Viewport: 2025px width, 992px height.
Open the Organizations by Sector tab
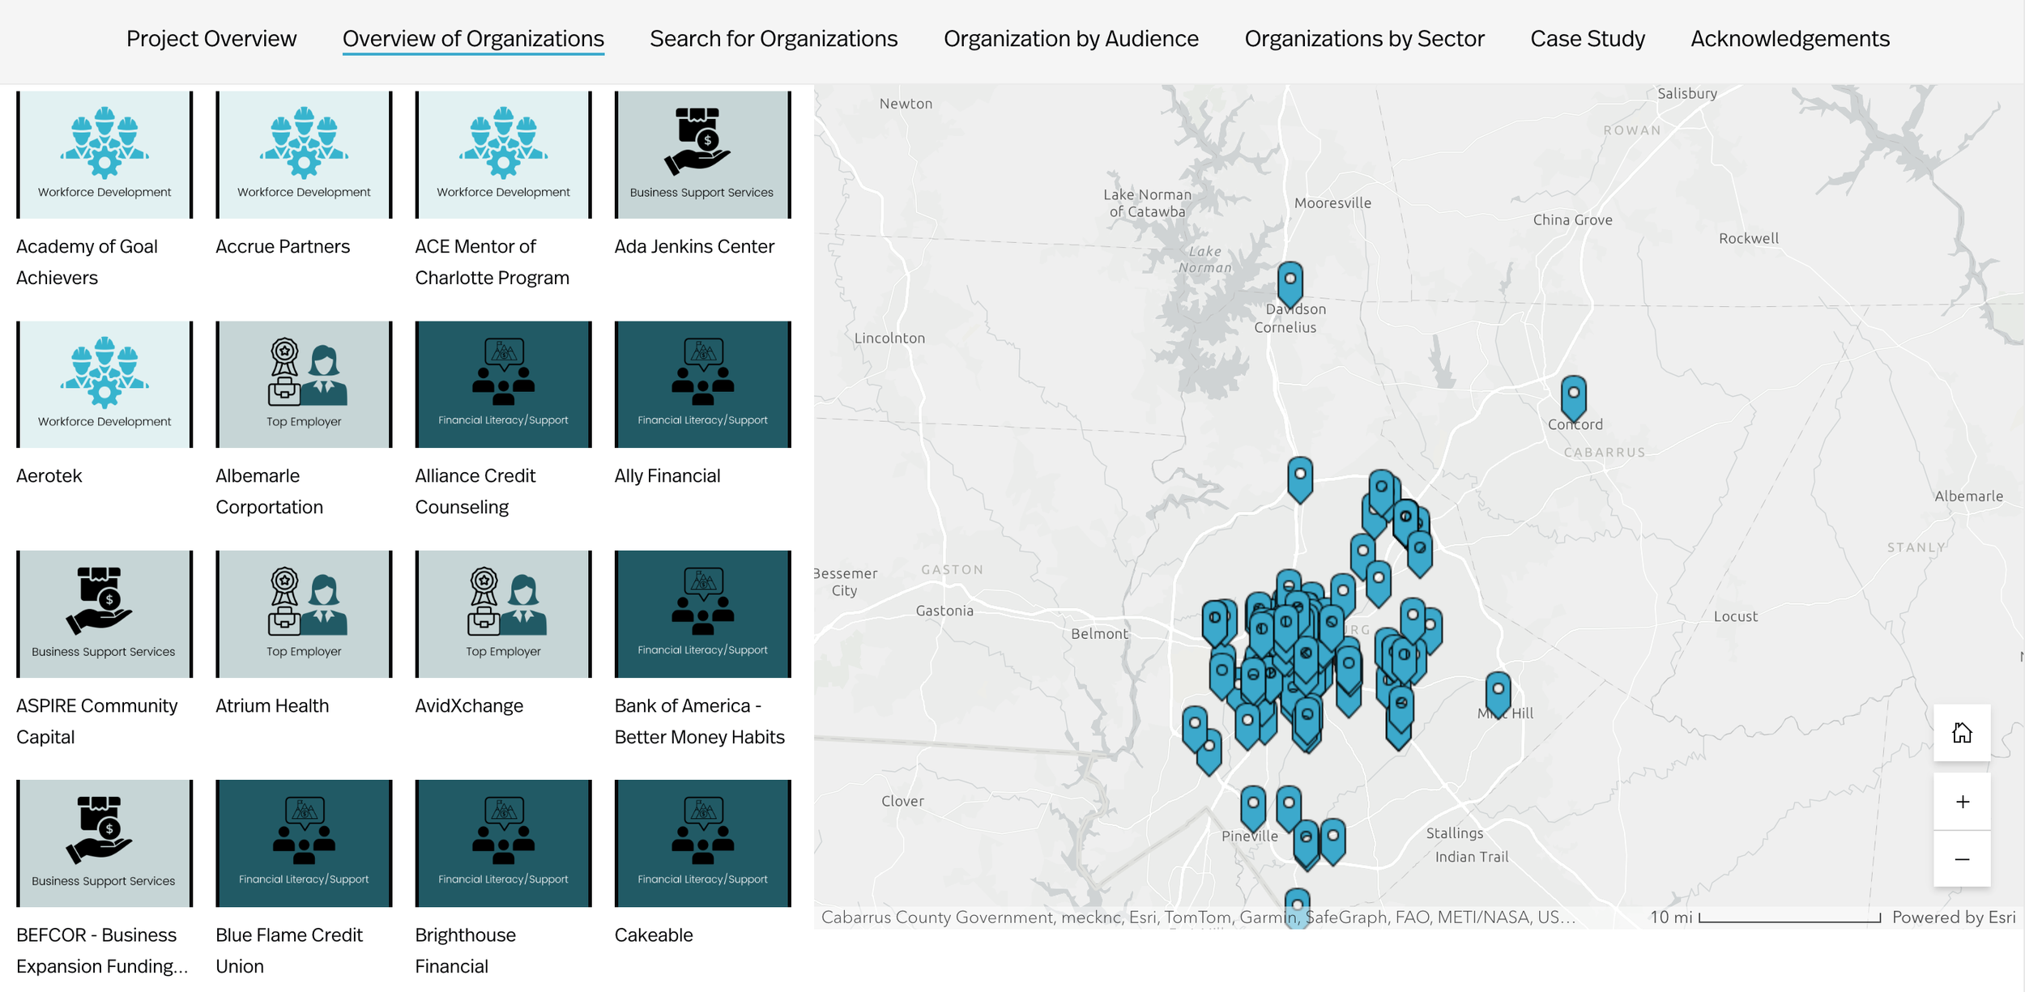(1364, 39)
